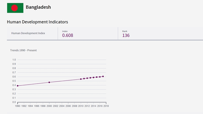This screenshot has width=203, height=114.
Task: Click the Trends 1990 - Present label
Action: click(23, 50)
